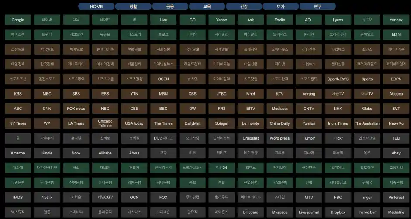The height and width of the screenshot is (219, 411).
Task: Open the CNN link
Action: pyautogui.click(x=47, y=109)
